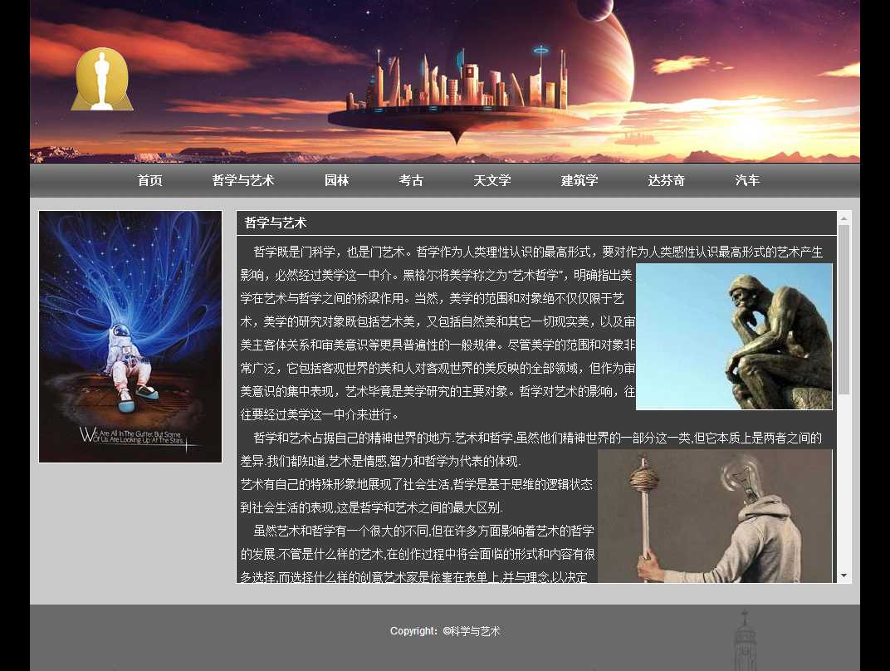
Task: Go to the 哲学与艺术 navigation link
Action: tap(242, 180)
